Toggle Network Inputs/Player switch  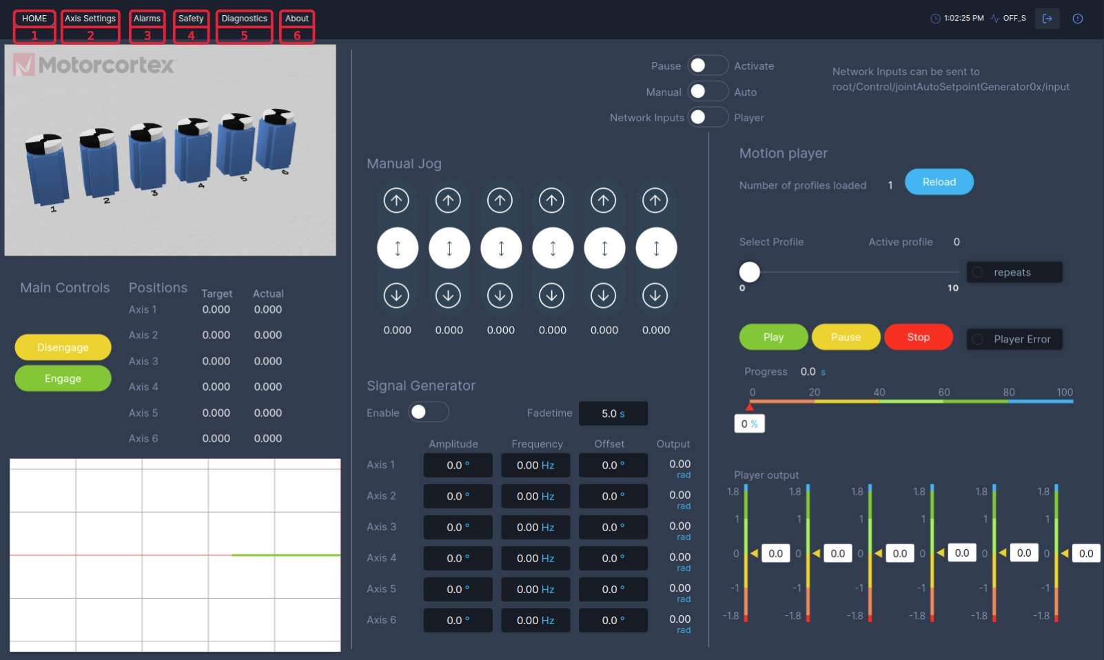[708, 117]
